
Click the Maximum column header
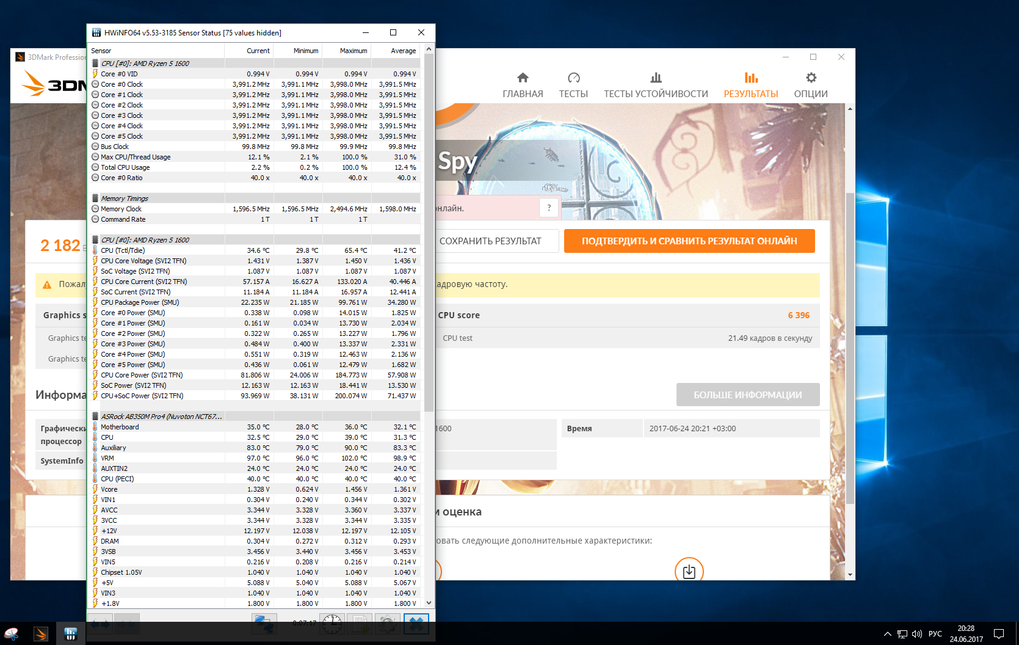(347, 51)
